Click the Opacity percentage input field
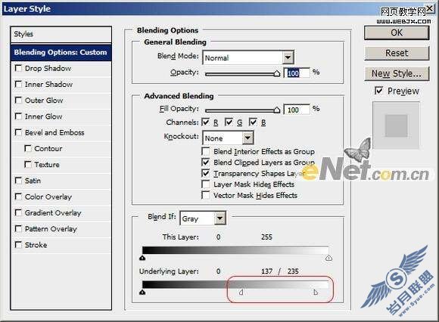439x322 pixels. click(297, 73)
